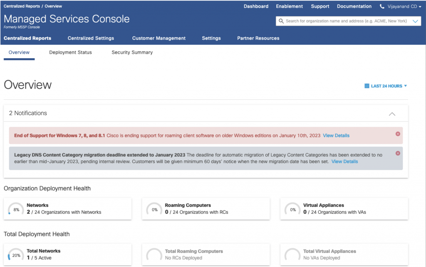Click the Roaming Computers 0% gauge icon

(154, 210)
